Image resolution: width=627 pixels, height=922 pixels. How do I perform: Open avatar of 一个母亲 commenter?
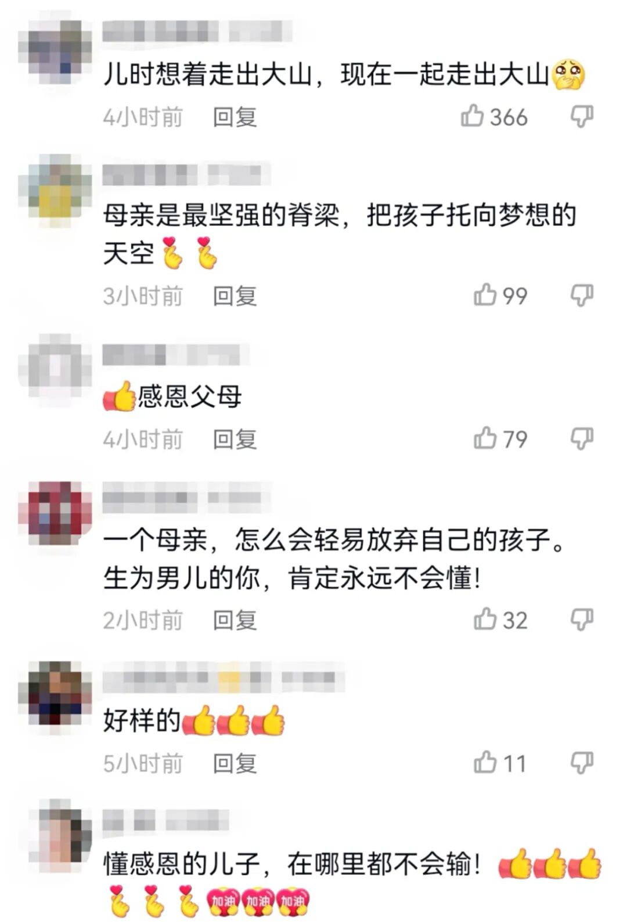coord(55,513)
